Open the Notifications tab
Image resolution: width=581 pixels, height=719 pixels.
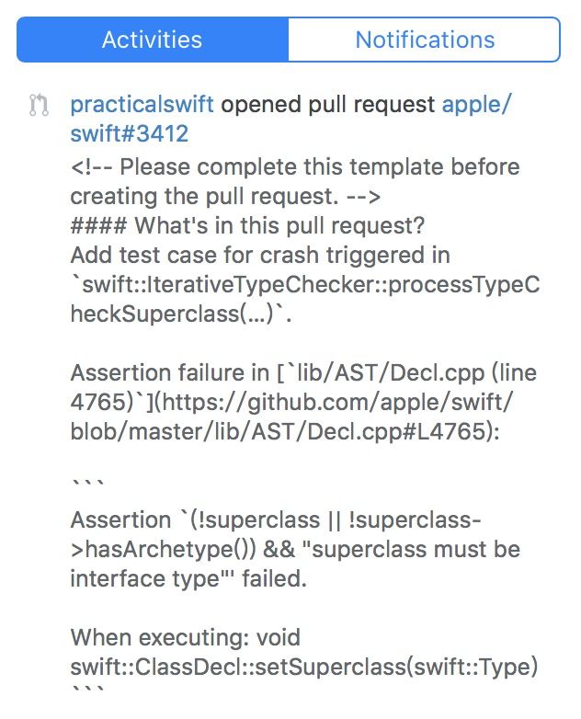(x=425, y=40)
